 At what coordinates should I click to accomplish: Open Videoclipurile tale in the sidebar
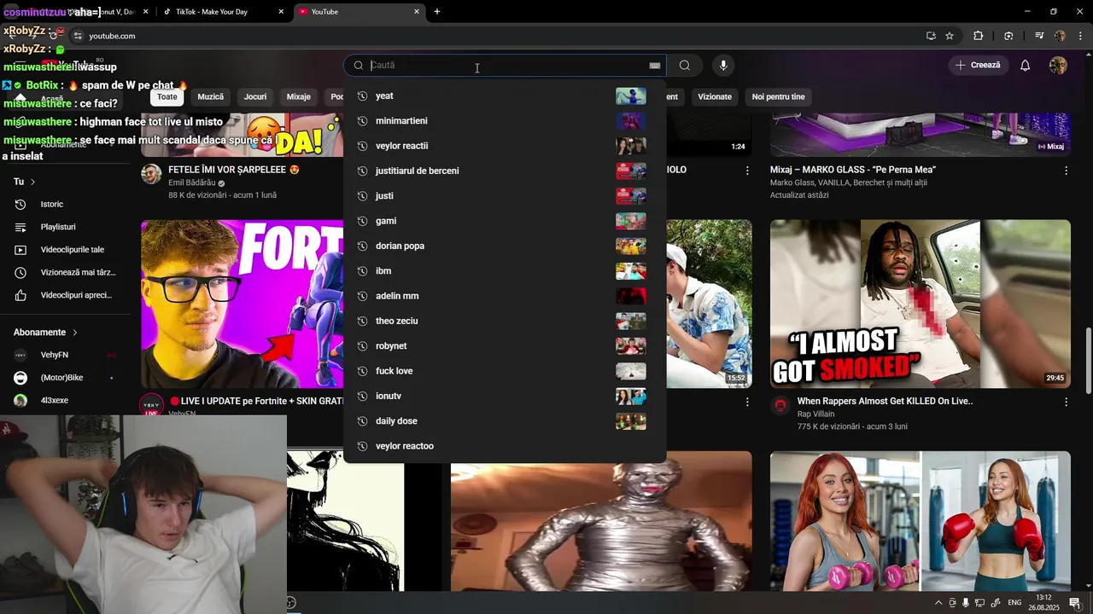67,250
